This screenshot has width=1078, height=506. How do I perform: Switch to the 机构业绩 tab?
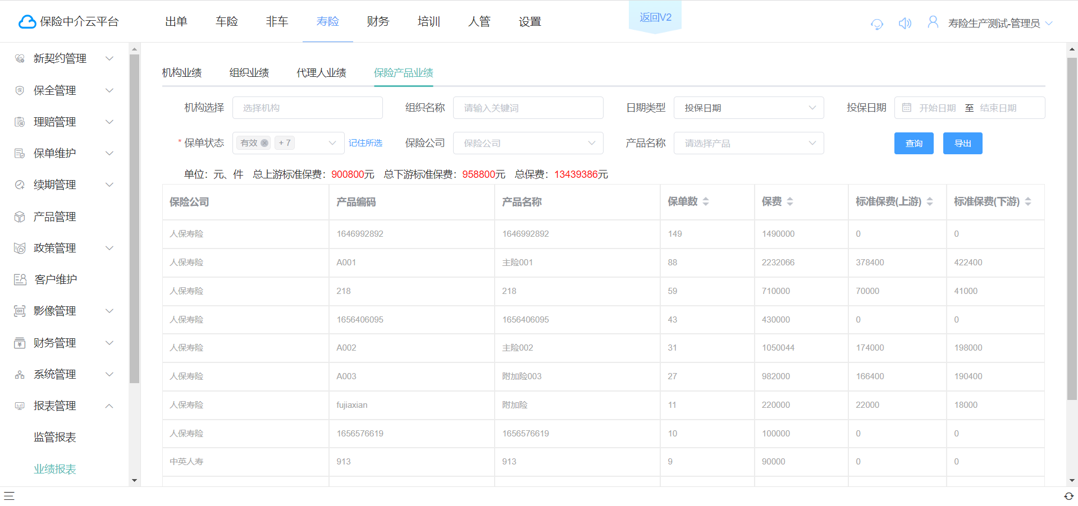click(x=182, y=73)
